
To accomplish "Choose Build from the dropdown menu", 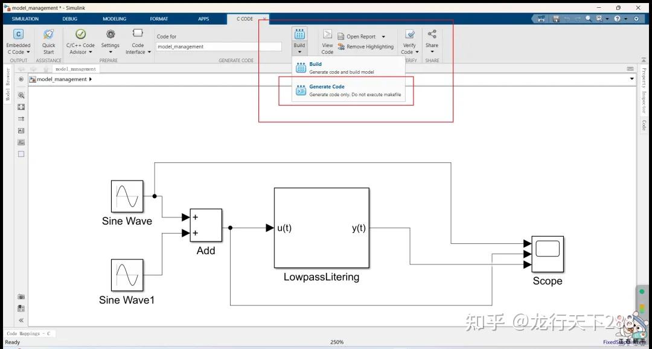I will pyautogui.click(x=348, y=68).
